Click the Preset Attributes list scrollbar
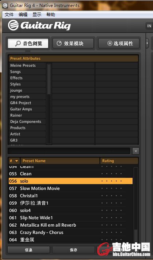The image size is (153, 260). [x=49, y=104]
